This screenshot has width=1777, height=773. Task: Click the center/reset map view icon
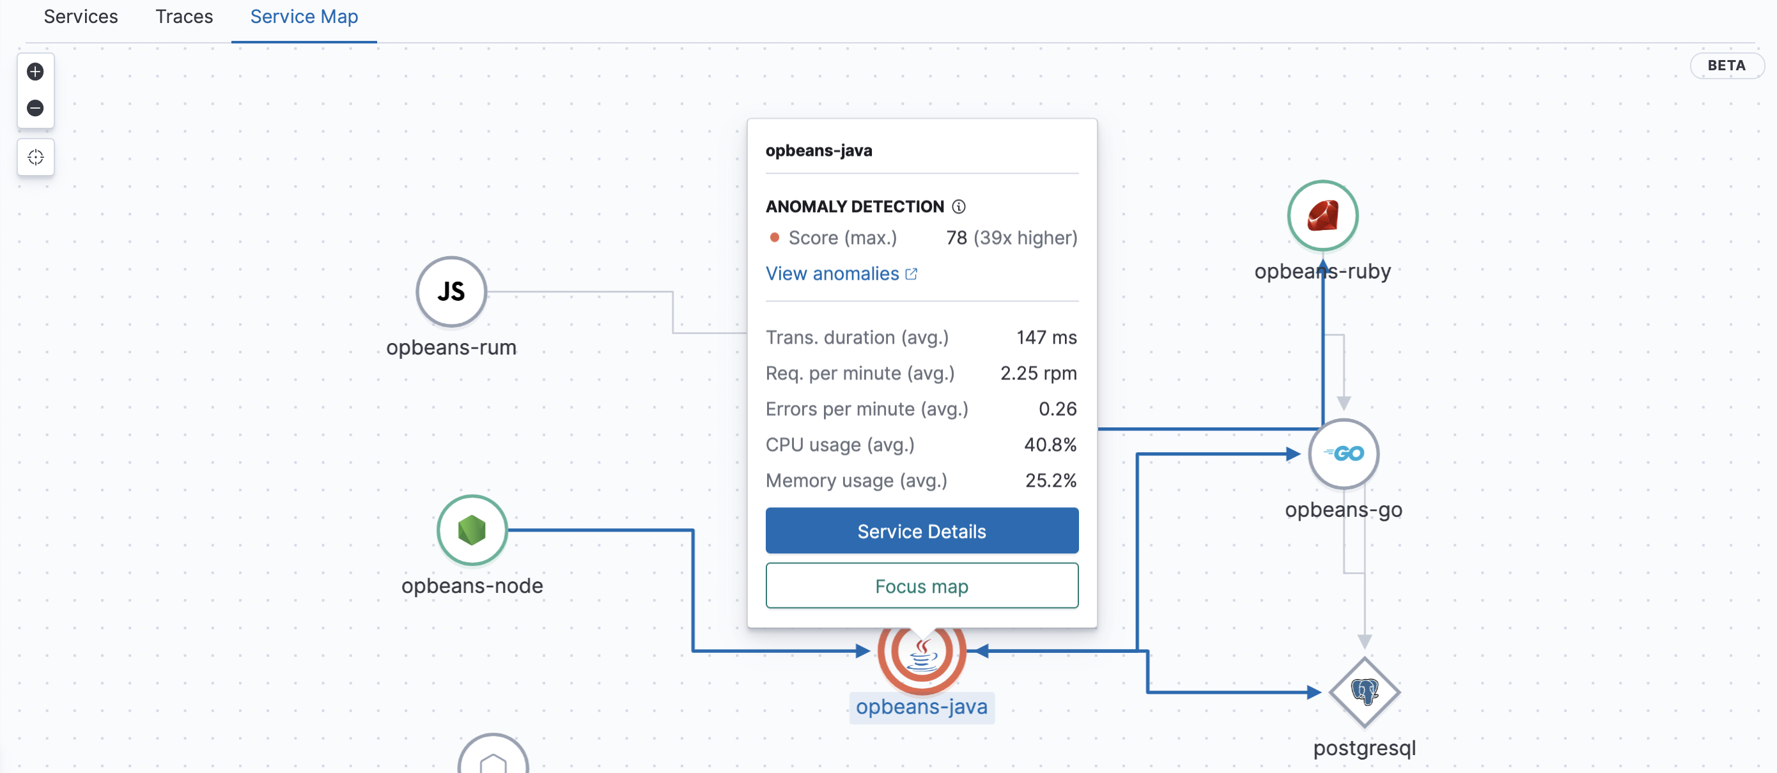click(x=35, y=158)
